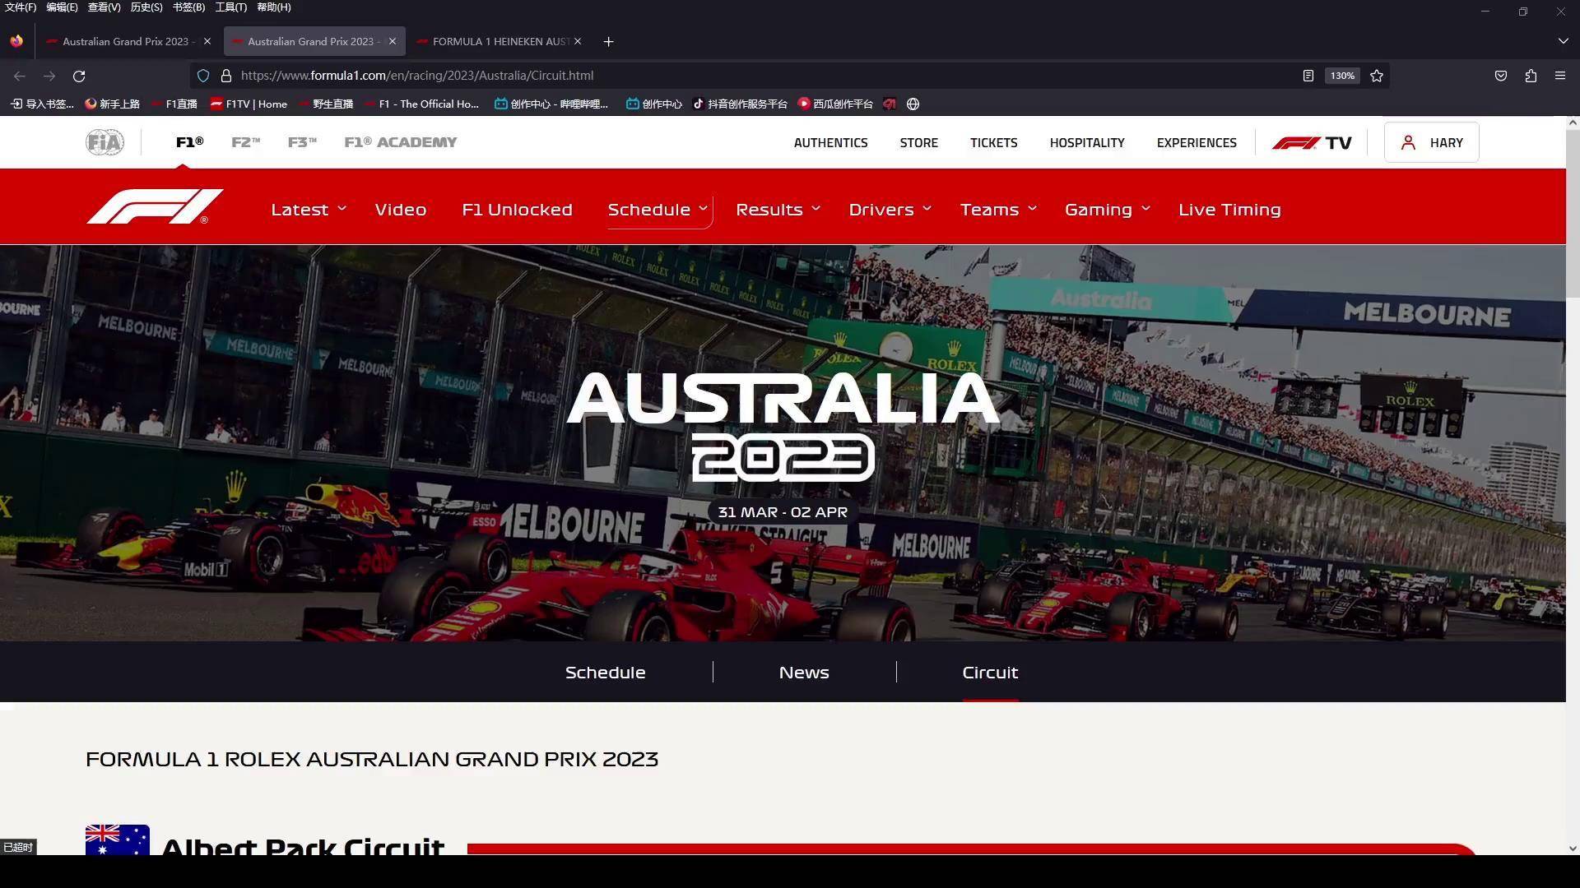Switch to the FORMULA 1 HEINEKEN tab

[500, 41]
